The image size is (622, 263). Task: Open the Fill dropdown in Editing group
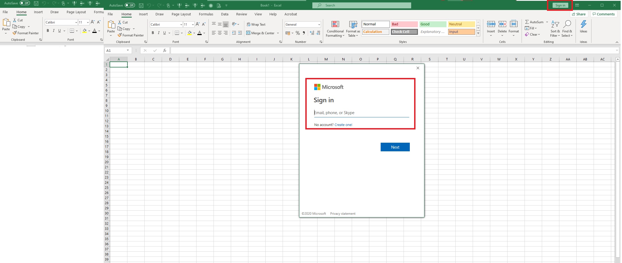[531, 28]
